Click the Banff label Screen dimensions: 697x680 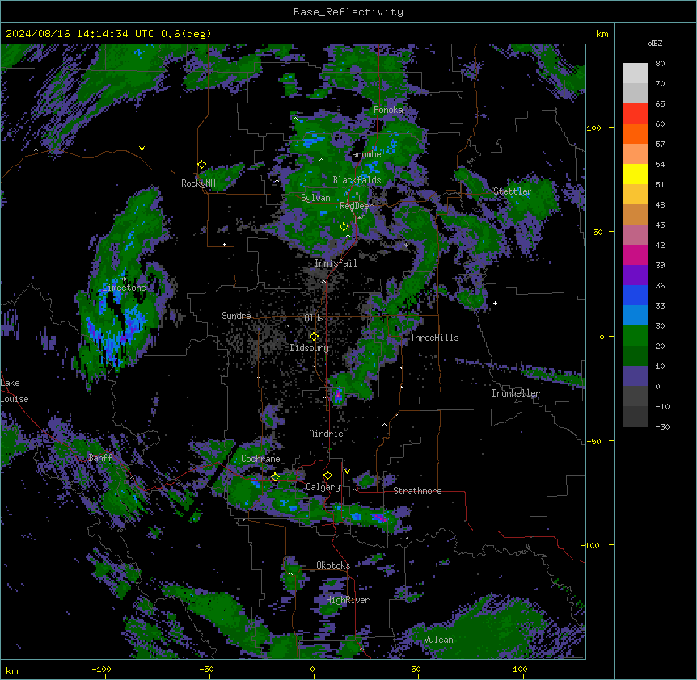tap(100, 458)
